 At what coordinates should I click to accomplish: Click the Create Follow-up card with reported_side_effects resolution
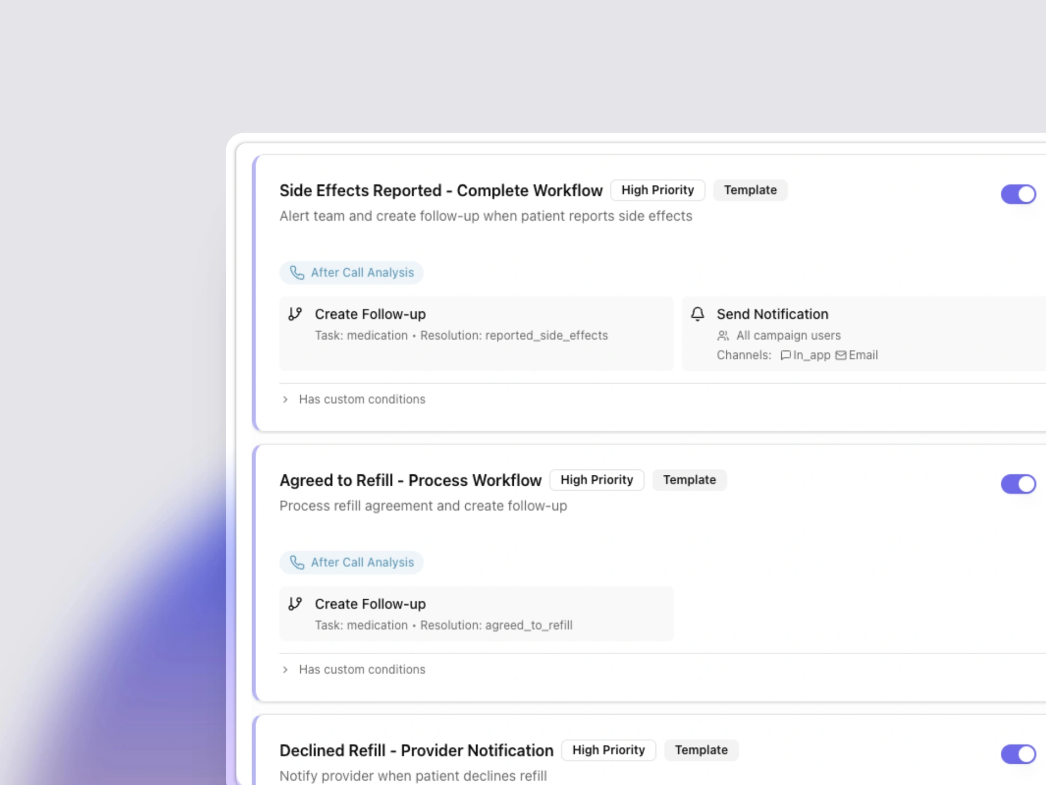click(477, 333)
